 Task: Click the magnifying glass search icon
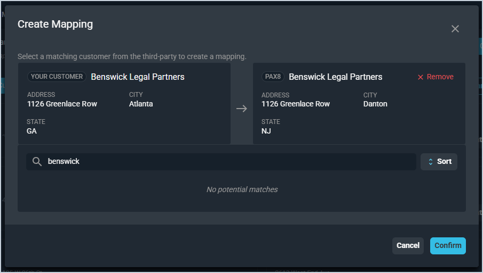[37, 162]
